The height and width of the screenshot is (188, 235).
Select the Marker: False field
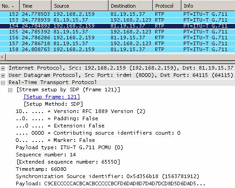point(55,140)
